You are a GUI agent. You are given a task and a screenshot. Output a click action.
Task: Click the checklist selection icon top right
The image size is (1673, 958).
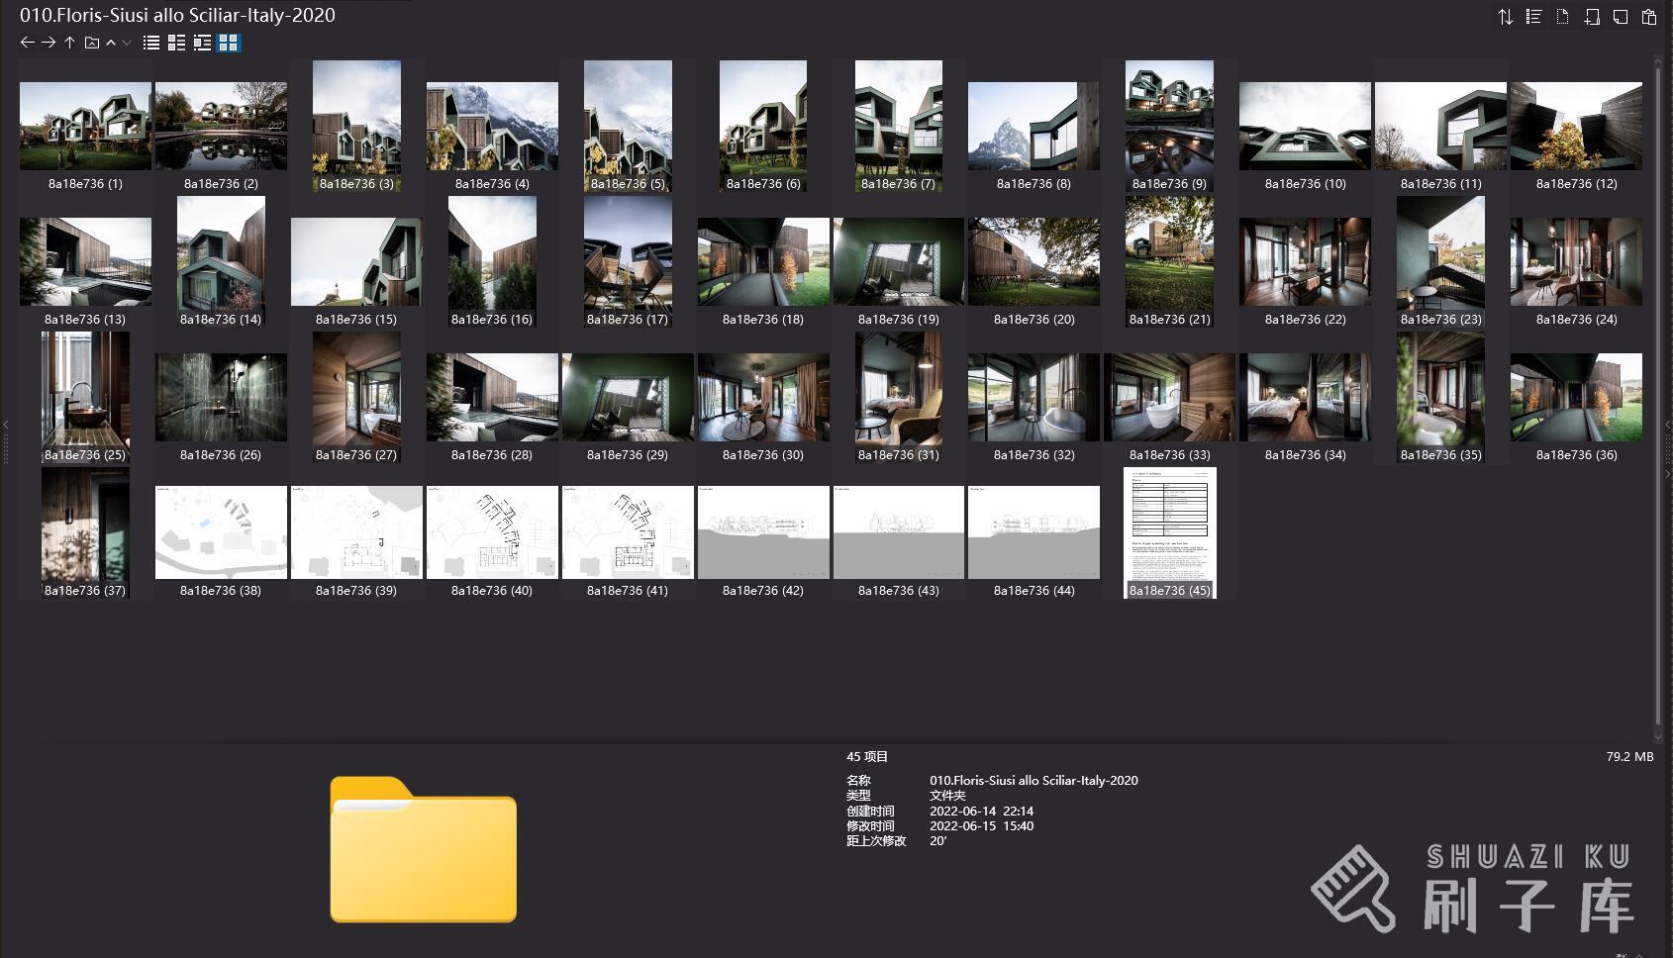point(1533,17)
